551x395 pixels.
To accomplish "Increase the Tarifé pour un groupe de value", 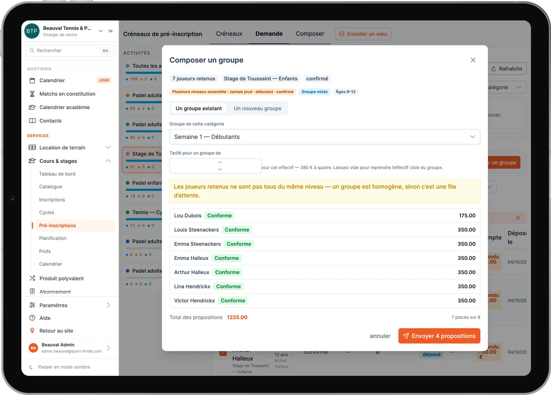I will coord(220,162).
